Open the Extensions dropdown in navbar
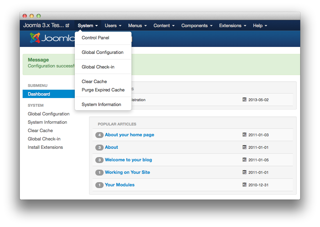Viewport: 320px width, 227px height. (x=232, y=26)
